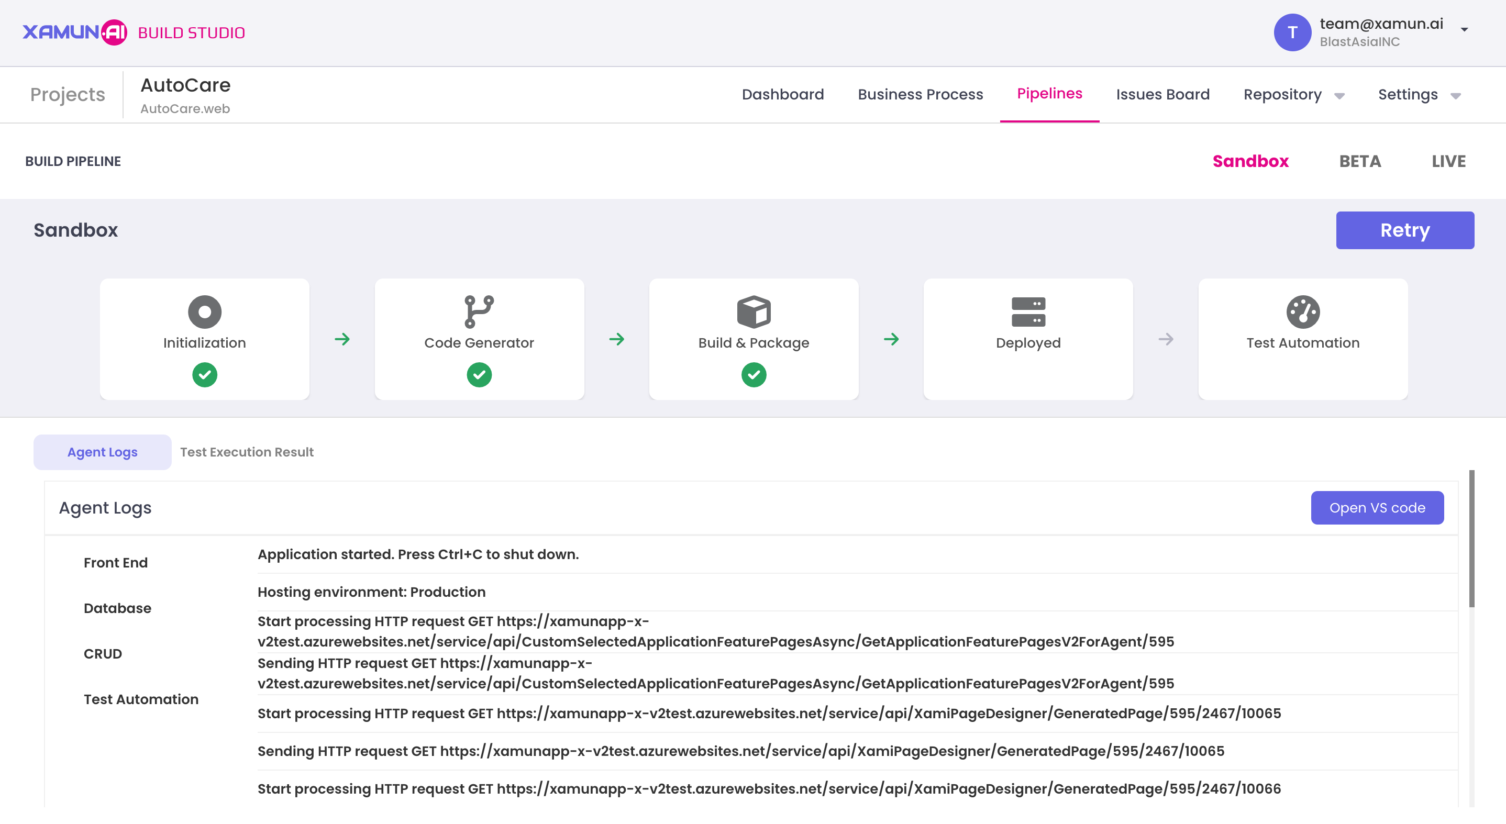Click the green checkmark under Code Generator

[479, 375]
